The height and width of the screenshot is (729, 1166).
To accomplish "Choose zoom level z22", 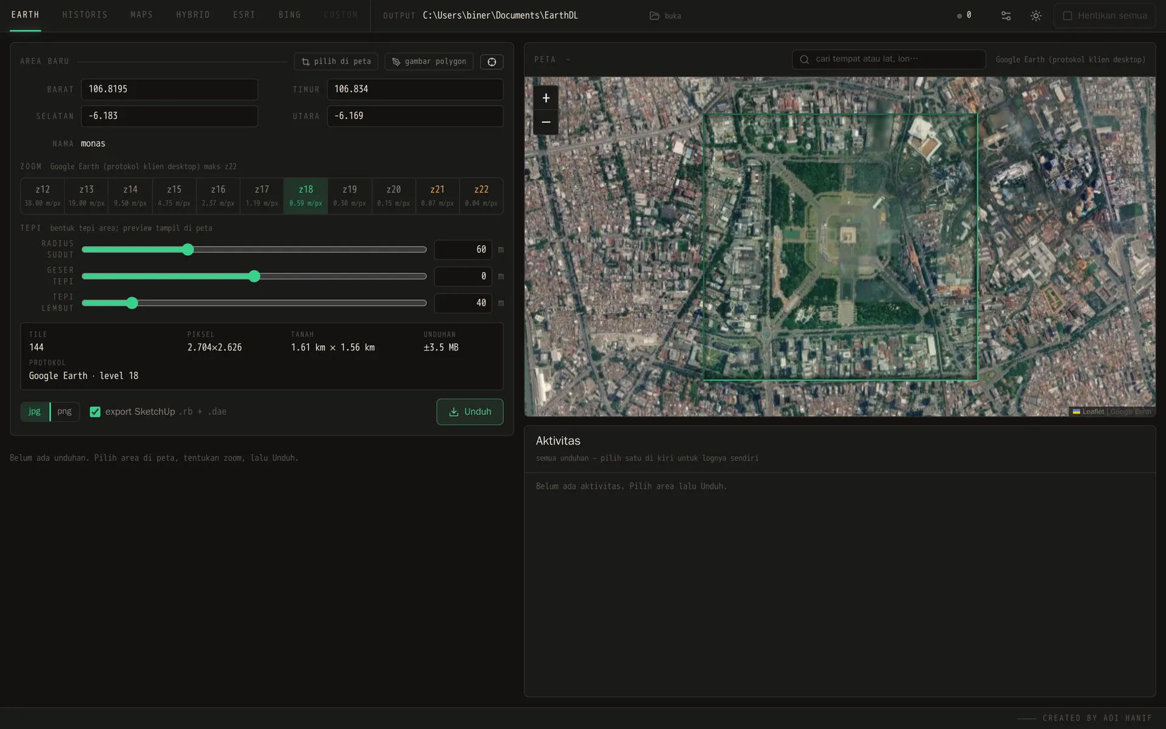I will (481, 196).
